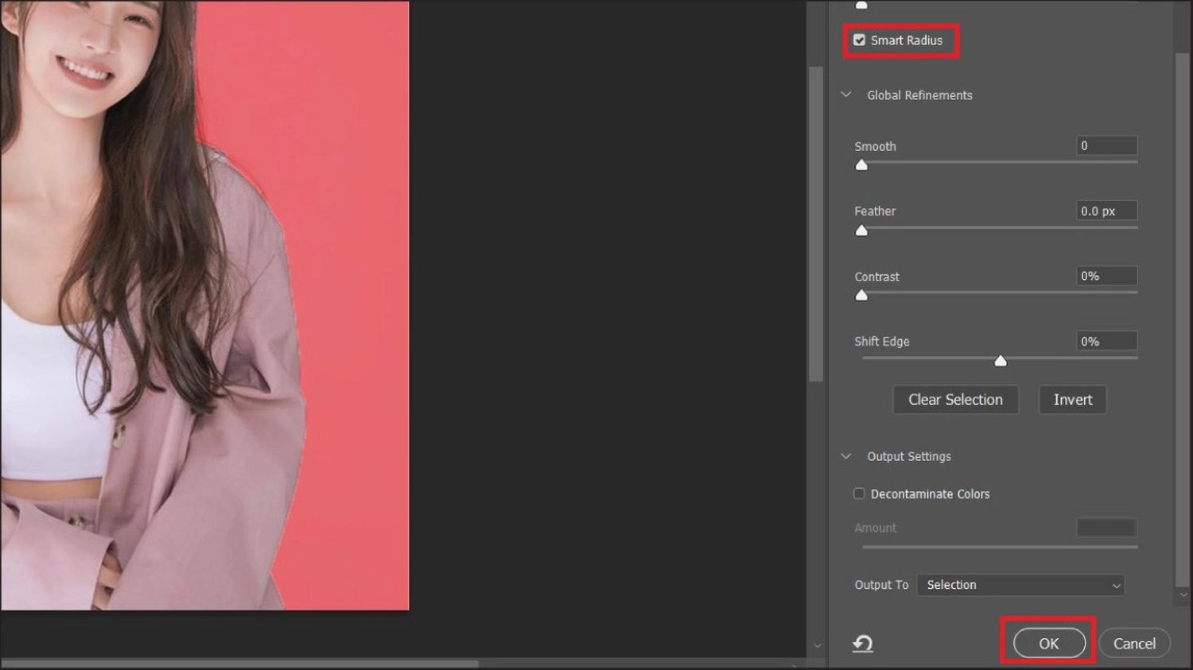Uncheck the Smart Radius checkbox
Viewport: 1193px width, 670px height.
click(859, 40)
